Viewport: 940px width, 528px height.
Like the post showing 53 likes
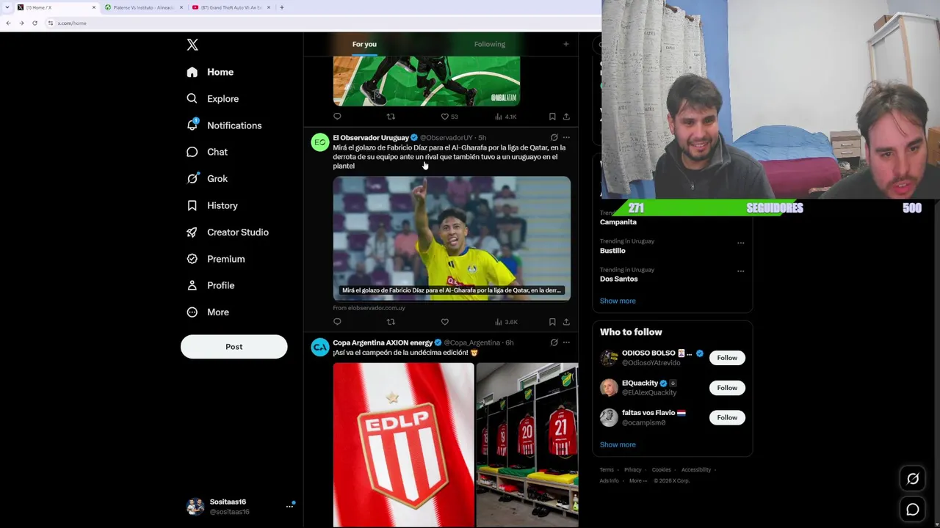pyautogui.click(x=449, y=117)
